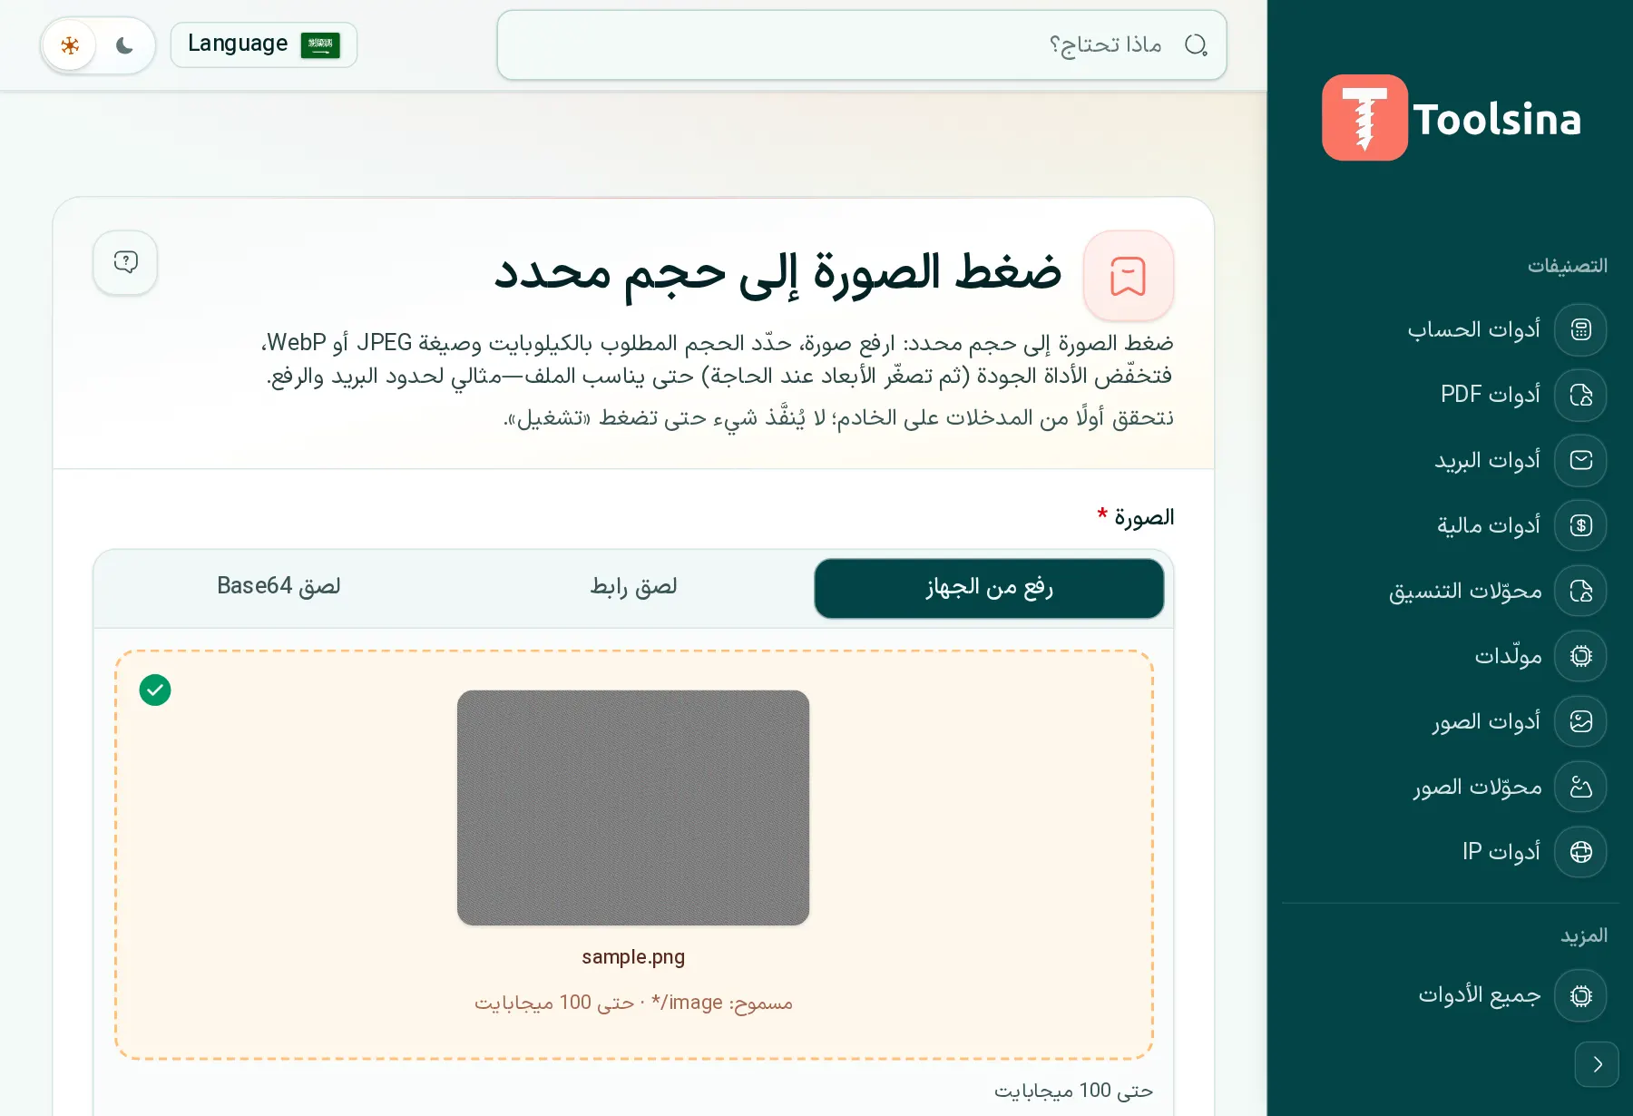Open أدوات الصور category link
This screenshot has height=1116, width=1633.
[x=1486, y=721]
